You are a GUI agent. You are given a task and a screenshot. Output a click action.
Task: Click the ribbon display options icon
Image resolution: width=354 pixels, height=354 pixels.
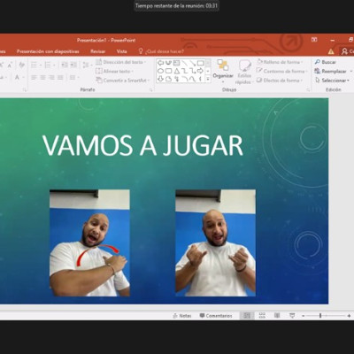[x=314, y=40]
